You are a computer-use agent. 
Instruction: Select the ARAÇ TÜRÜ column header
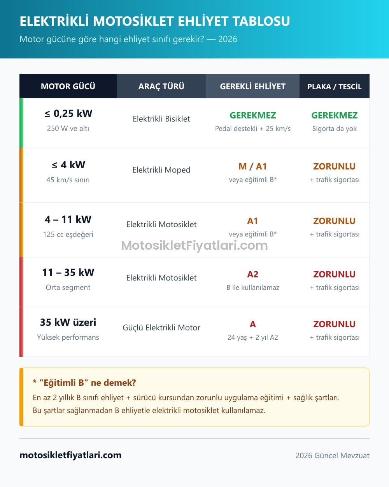[161, 86]
